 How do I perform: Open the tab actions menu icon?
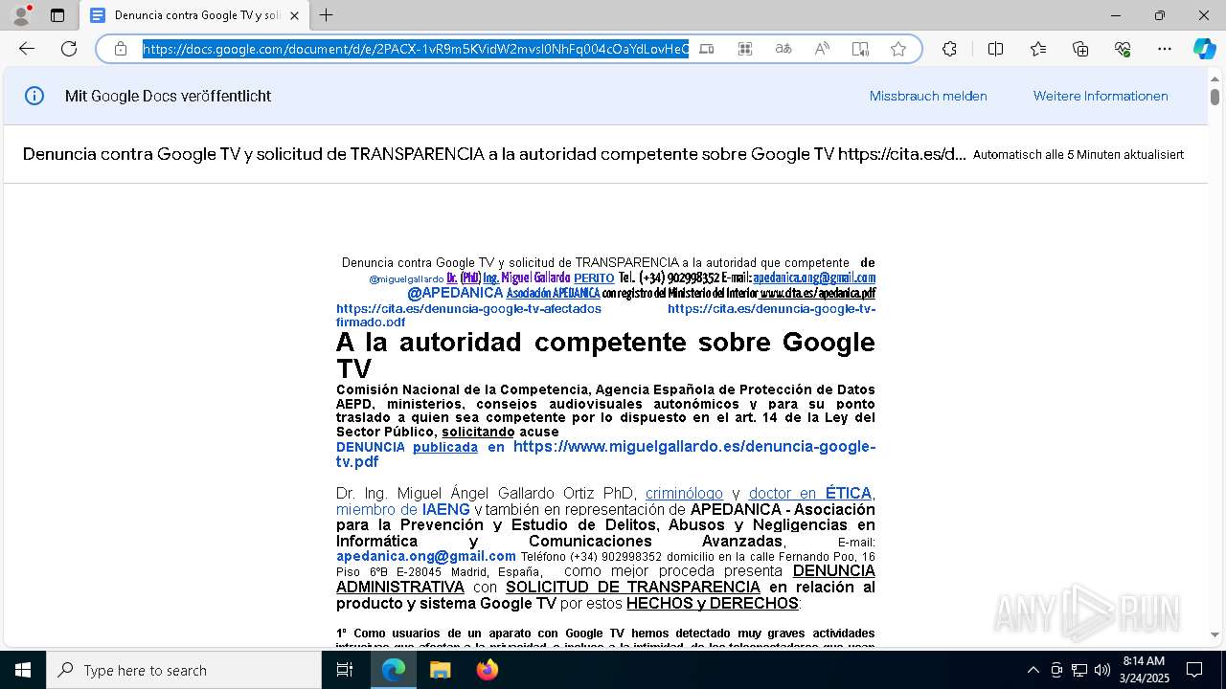57,15
